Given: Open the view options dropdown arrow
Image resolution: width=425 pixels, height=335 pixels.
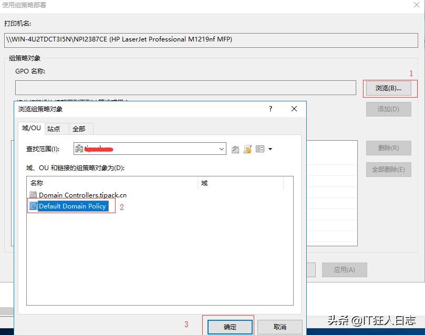Looking at the screenshot, I should (x=270, y=149).
